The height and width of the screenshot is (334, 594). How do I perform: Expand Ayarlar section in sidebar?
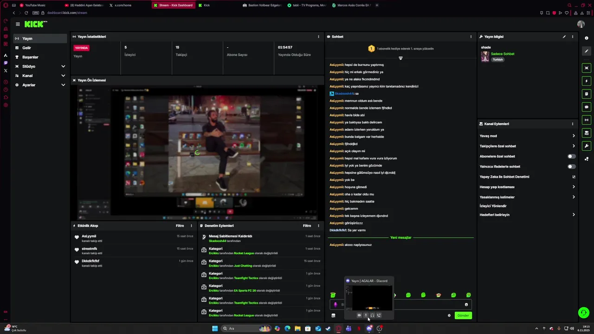tap(63, 85)
